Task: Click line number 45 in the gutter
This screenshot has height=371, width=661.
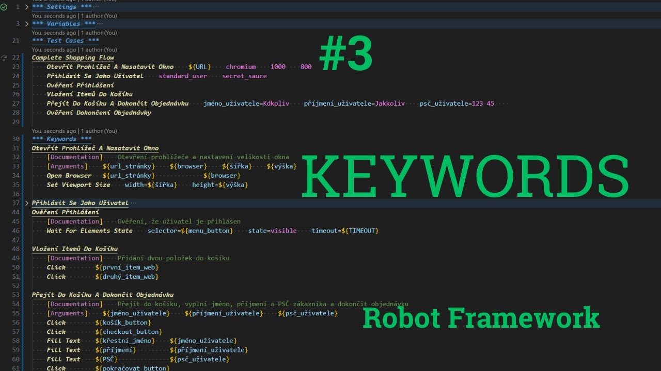Action: click(15, 222)
